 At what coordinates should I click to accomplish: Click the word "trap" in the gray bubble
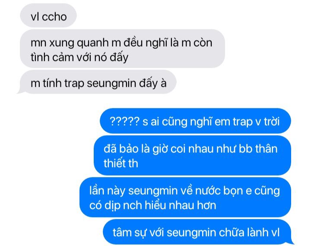(x=74, y=84)
